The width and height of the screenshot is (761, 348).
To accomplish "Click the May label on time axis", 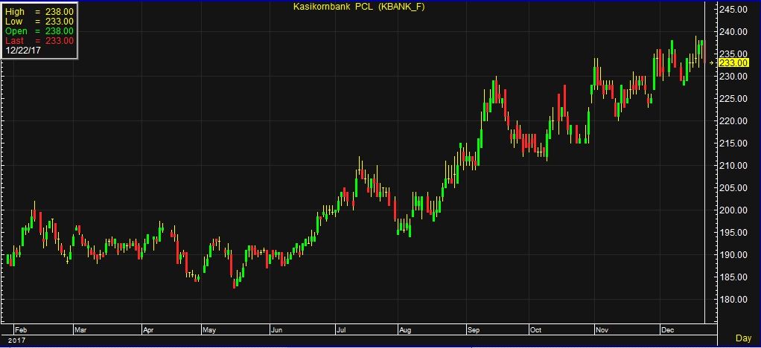I will 209,330.
